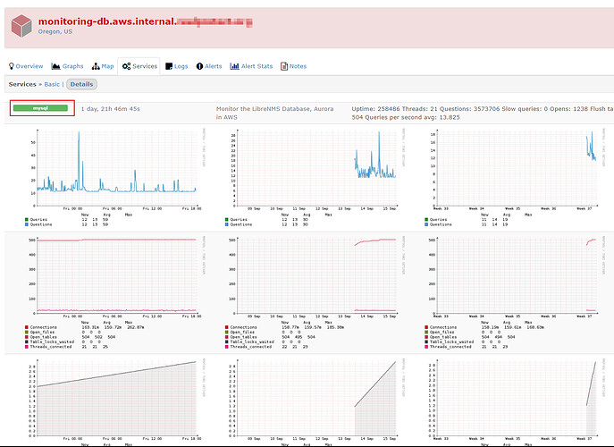Image resolution: width=614 pixels, height=447 pixels.
Task: Click the Graphs area-chart icon
Action: pyautogui.click(x=55, y=66)
